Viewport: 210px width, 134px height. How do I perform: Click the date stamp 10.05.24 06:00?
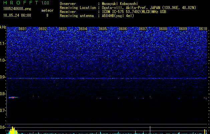pos(17,15)
